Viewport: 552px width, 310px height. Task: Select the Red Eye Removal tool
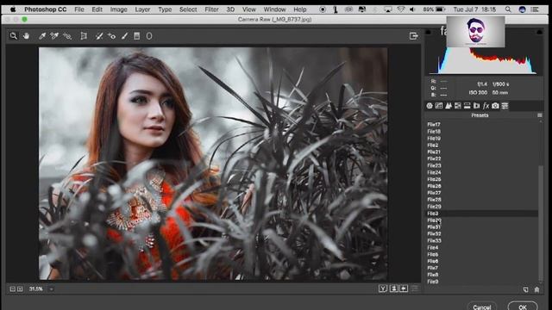[111, 36]
